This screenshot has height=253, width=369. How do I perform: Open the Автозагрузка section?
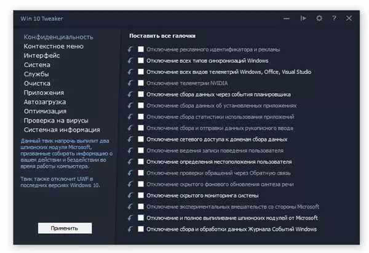45,102
